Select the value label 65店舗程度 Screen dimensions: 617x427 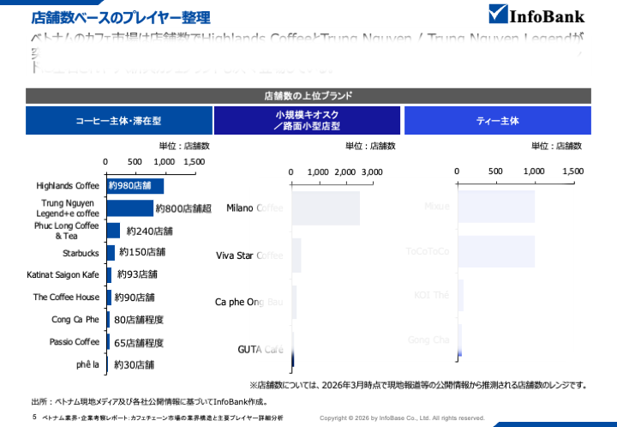pos(139,343)
